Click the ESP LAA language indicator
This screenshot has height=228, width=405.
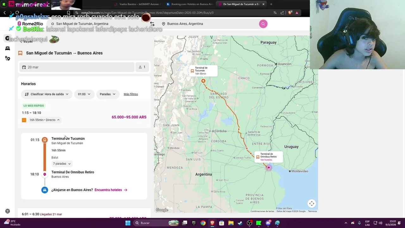(367, 223)
